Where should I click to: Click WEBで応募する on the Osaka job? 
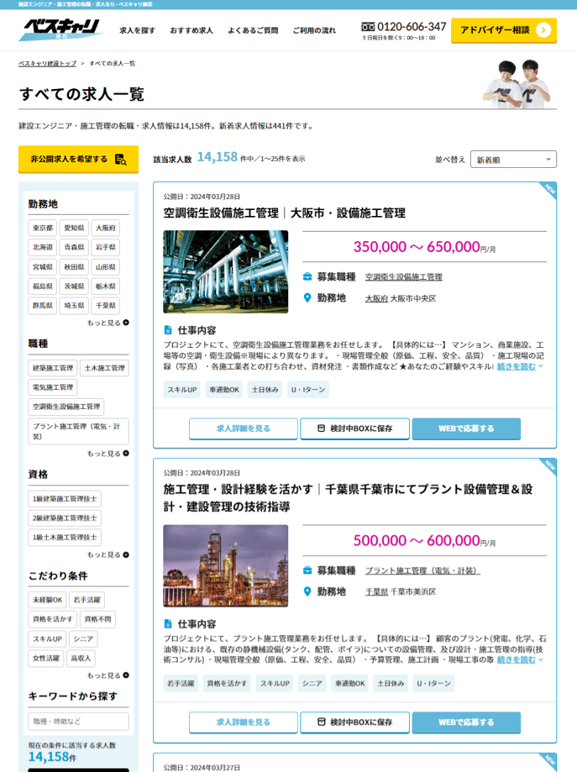click(x=466, y=428)
